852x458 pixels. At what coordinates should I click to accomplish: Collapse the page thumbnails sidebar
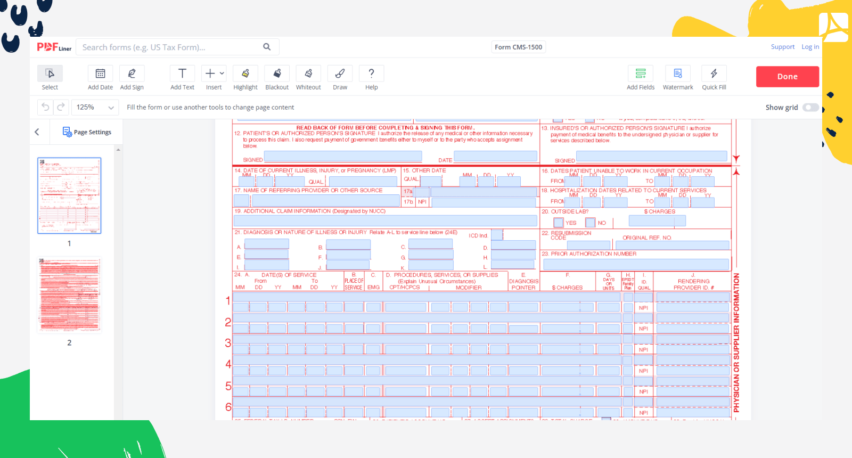[37, 132]
